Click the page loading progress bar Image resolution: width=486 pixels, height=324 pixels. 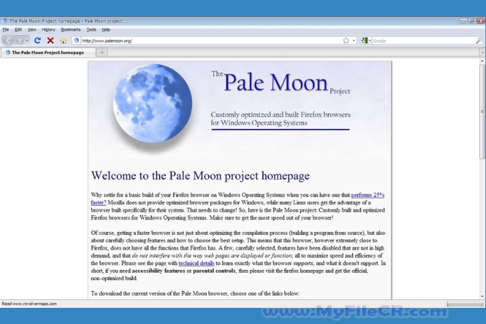click(464, 304)
